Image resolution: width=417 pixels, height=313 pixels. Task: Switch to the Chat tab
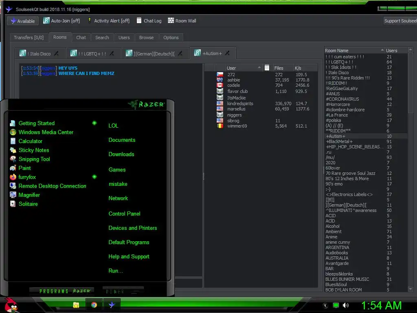[81, 37]
